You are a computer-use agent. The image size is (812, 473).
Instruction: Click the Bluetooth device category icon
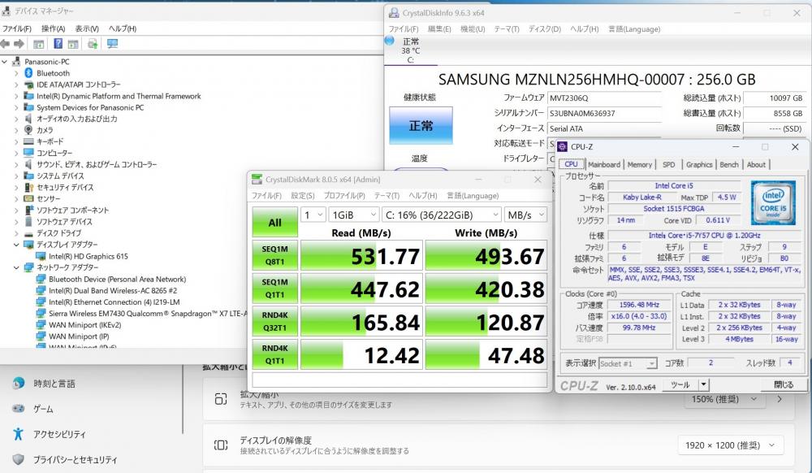[x=28, y=73]
